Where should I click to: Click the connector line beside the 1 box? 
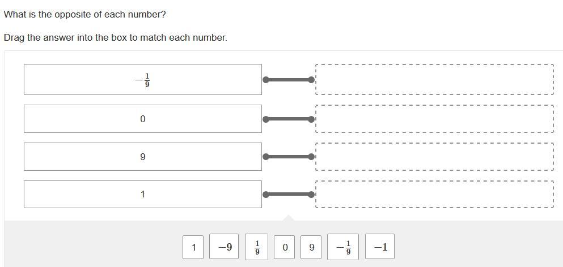(x=289, y=194)
